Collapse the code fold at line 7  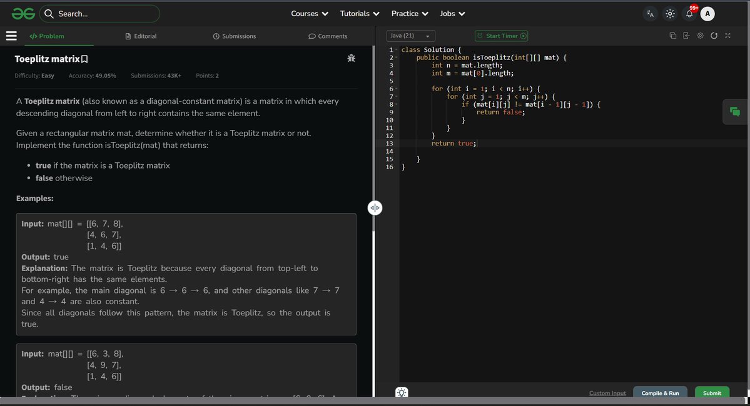(x=397, y=97)
